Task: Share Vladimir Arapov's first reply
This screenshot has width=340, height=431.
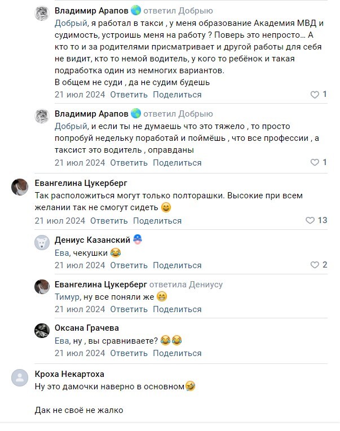Action: [176, 95]
